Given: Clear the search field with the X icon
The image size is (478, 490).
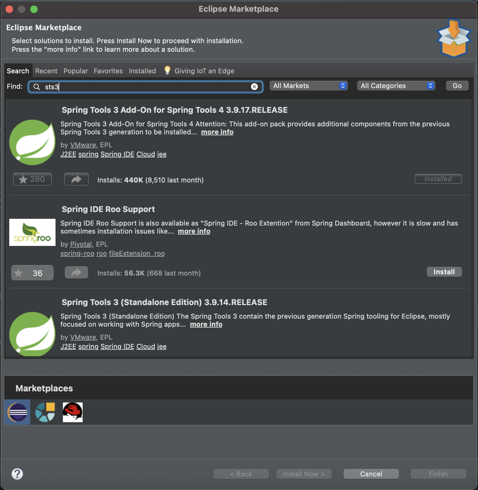Looking at the screenshot, I should [254, 87].
